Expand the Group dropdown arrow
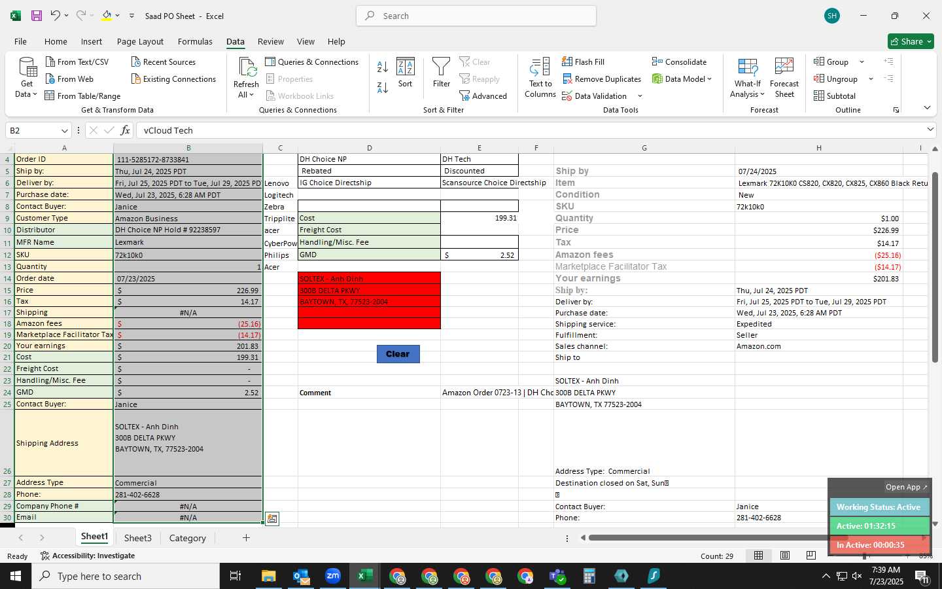The height and width of the screenshot is (589, 942). [x=862, y=62]
